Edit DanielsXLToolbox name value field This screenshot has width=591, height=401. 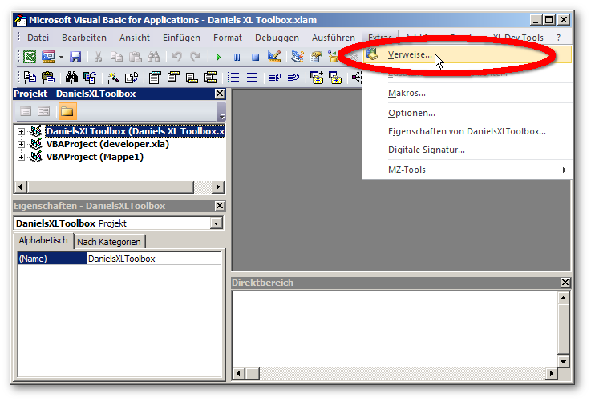click(x=153, y=259)
